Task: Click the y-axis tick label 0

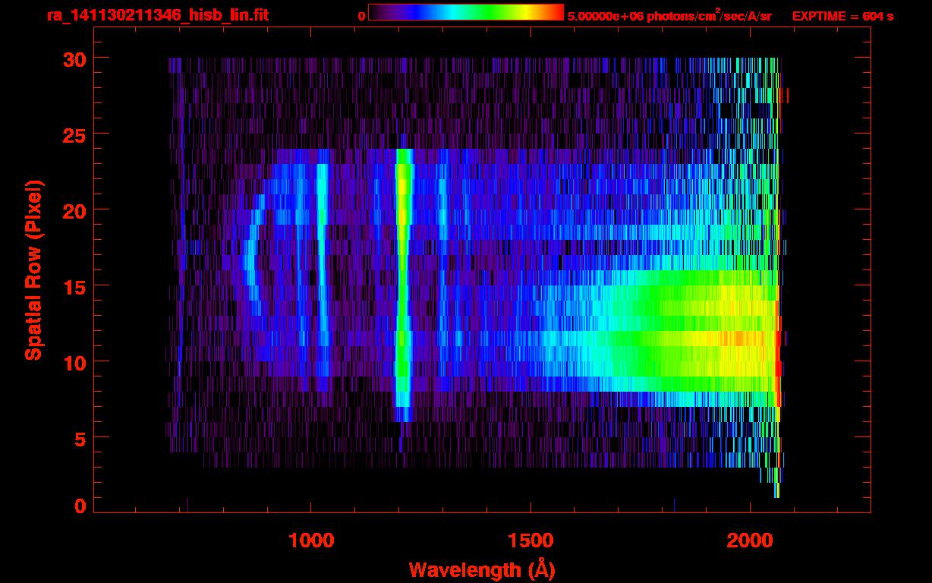Action: [78, 506]
